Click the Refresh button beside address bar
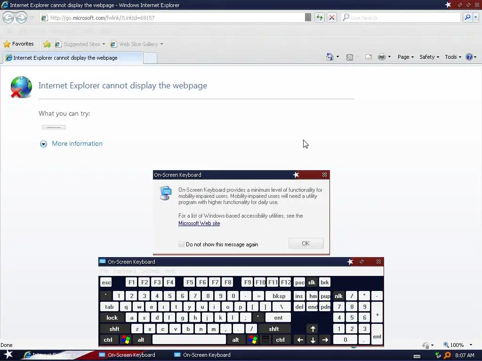The image size is (482, 361). coord(320,17)
